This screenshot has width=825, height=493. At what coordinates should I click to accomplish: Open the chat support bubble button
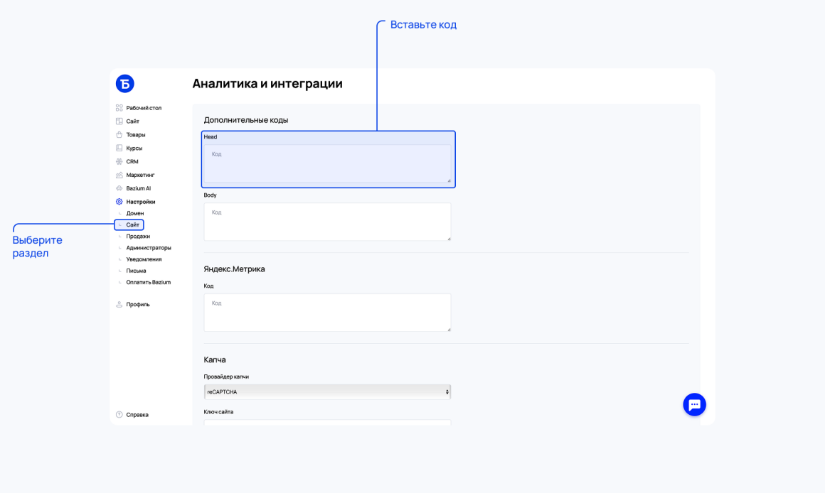point(695,405)
